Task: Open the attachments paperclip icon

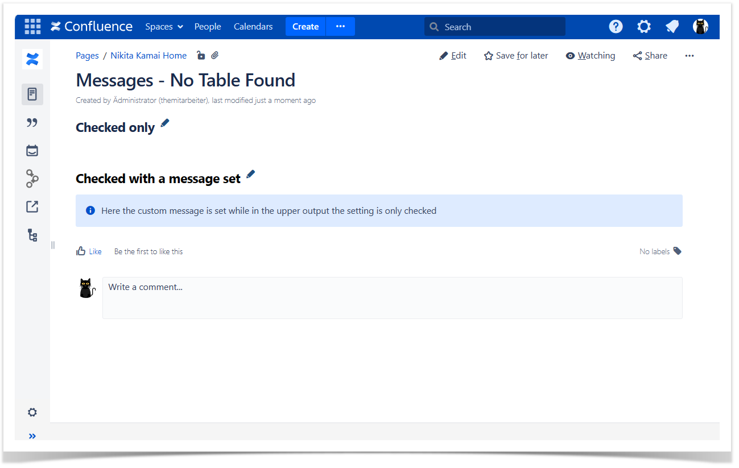Action: 214,56
